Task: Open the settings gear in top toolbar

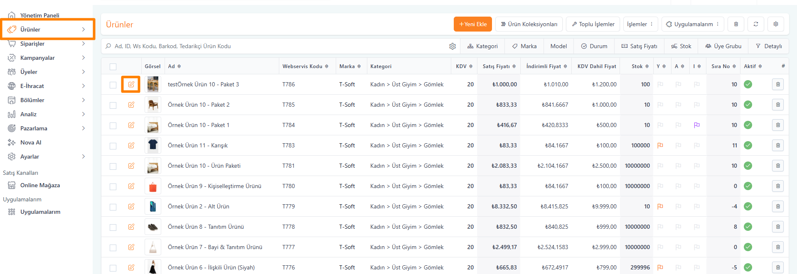Action: coord(775,24)
